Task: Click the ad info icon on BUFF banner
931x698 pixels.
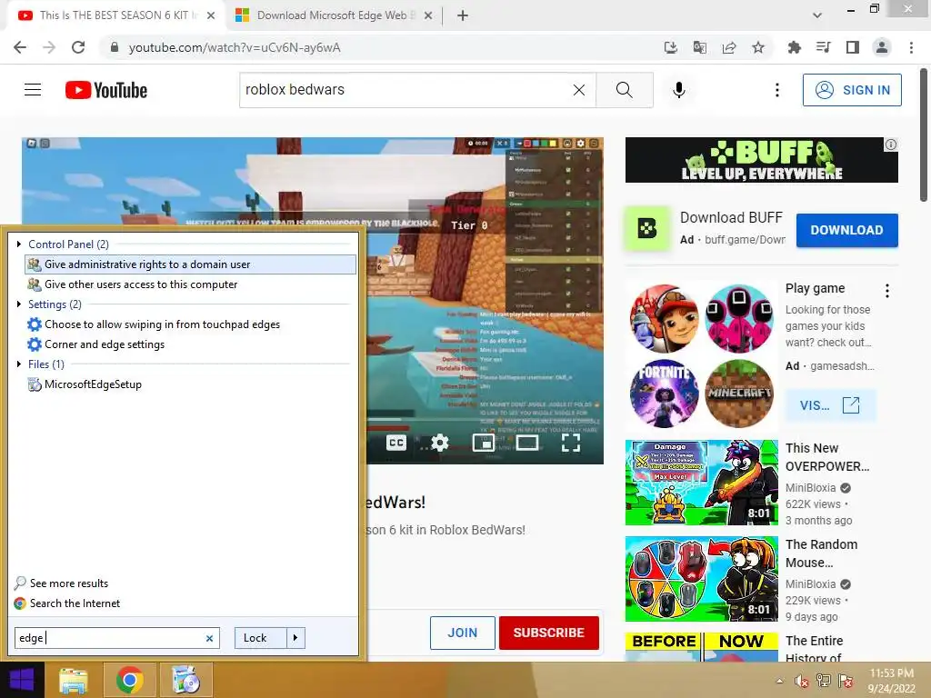Action: pyautogui.click(x=891, y=145)
